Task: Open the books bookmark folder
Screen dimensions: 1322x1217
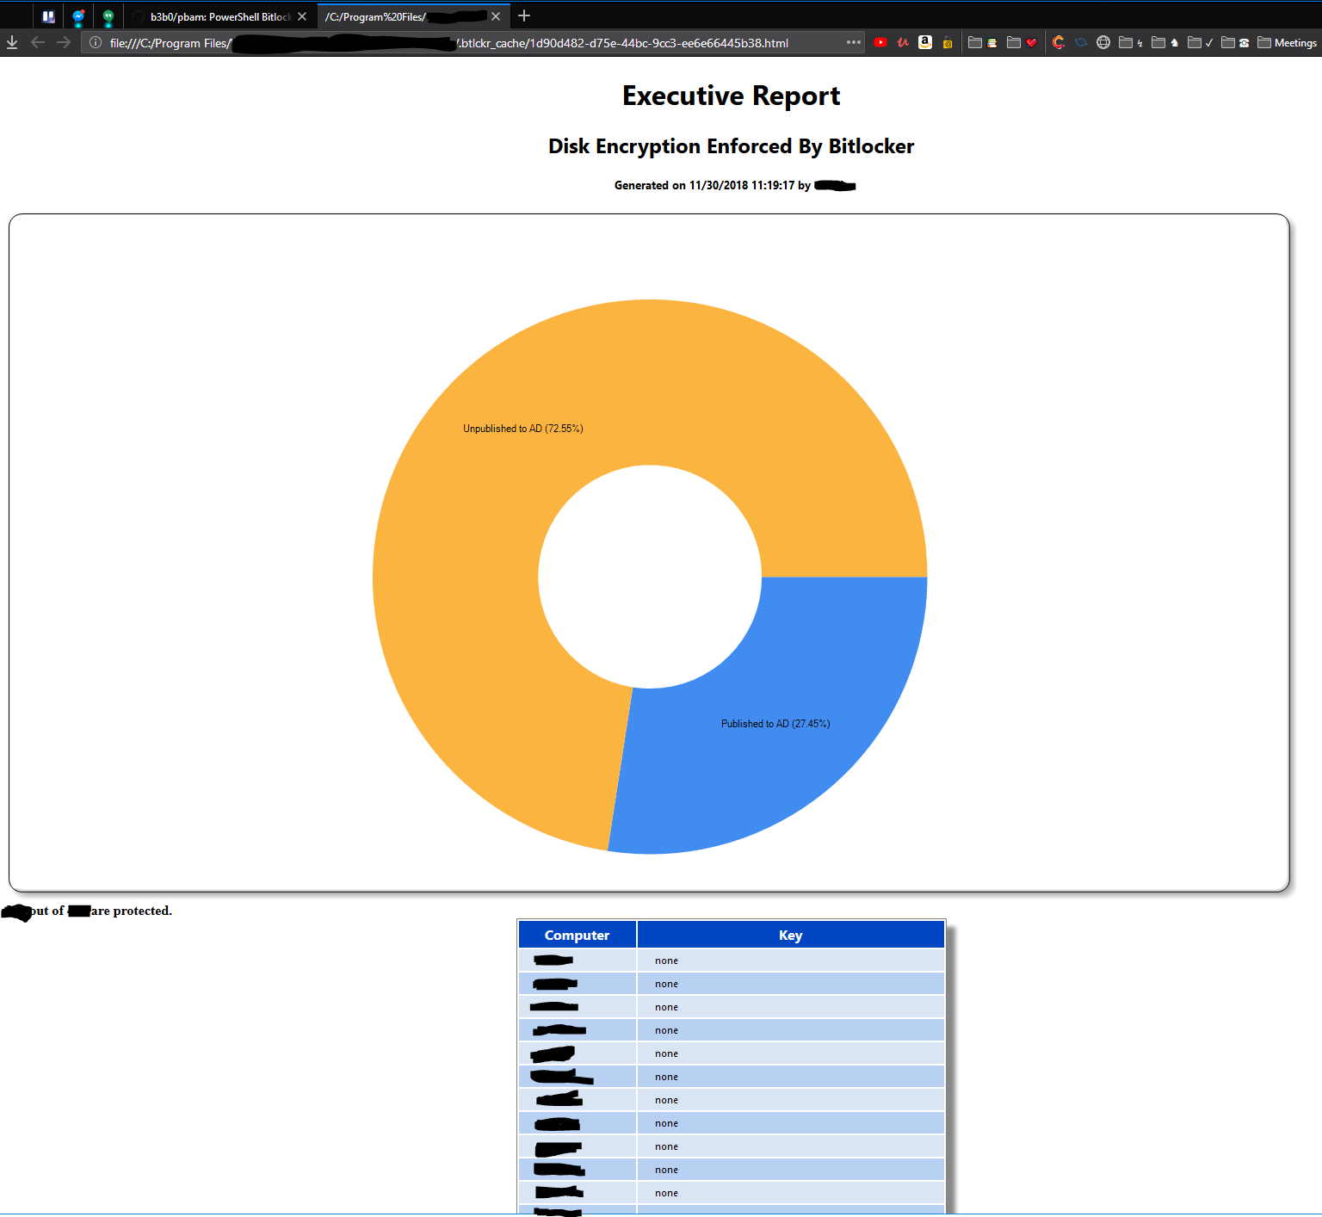Action: [x=982, y=42]
